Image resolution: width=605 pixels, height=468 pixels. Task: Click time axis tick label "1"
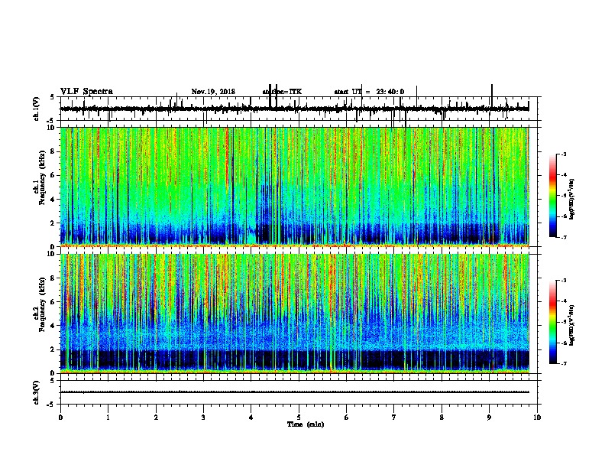pyautogui.click(x=108, y=418)
